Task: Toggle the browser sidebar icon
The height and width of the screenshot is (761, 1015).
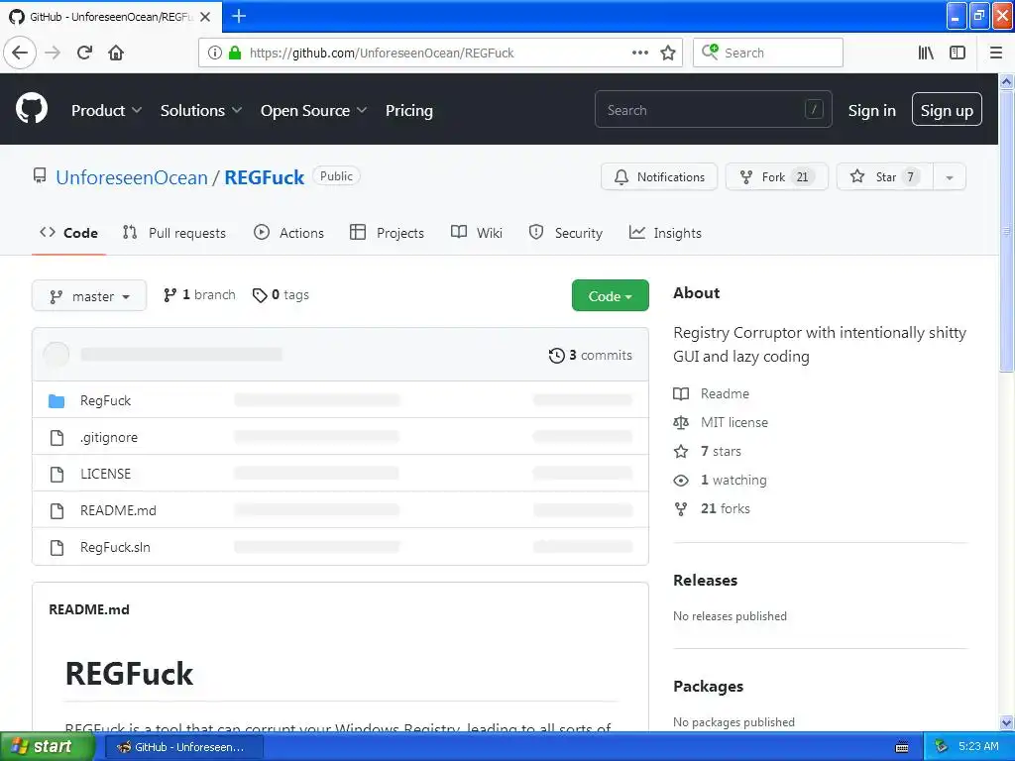Action: 958,53
